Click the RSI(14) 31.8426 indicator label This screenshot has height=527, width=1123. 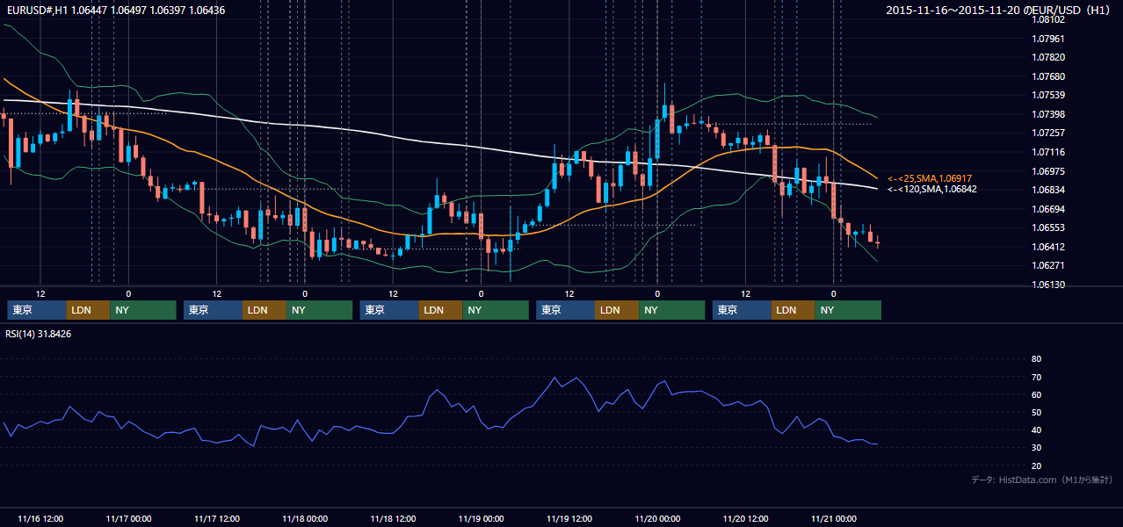(x=39, y=334)
